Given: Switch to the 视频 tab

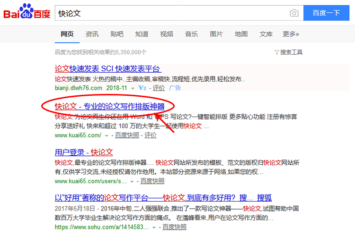Looking at the screenshot, I should (167, 34).
